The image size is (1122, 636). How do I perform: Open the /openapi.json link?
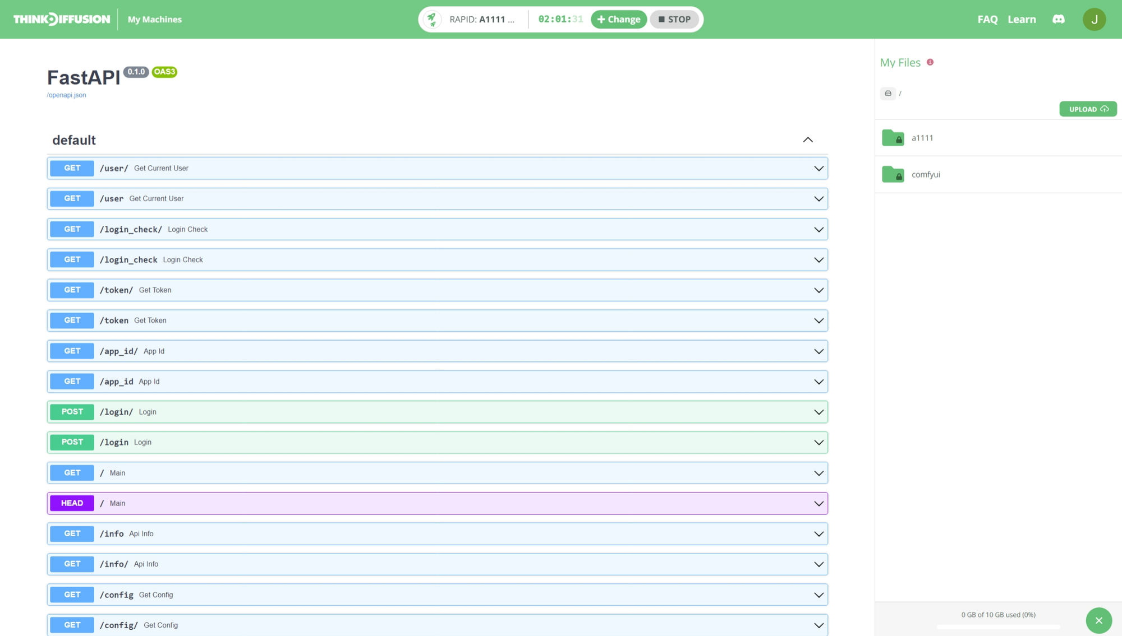point(66,95)
